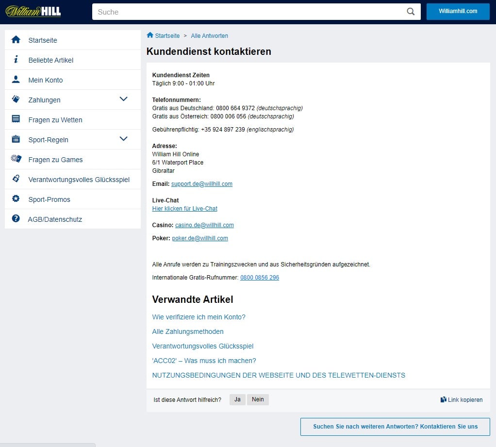The width and height of the screenshot is (496, 447).
Task: Select Sport-Regeln menu label
Action: coord(49,140)
